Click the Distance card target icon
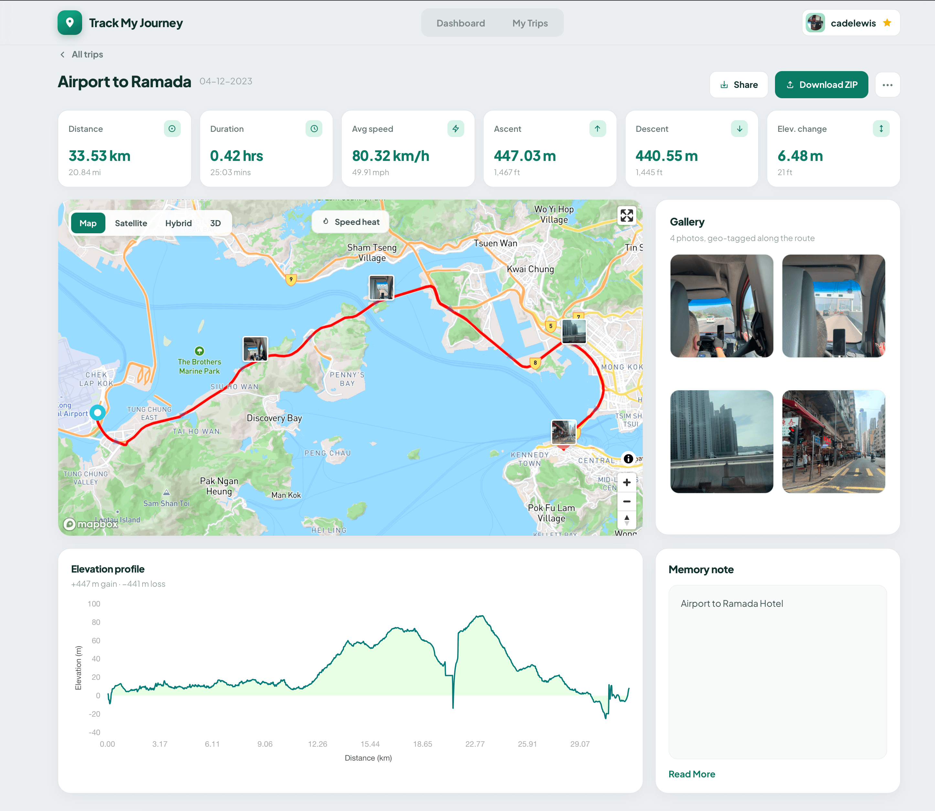935x811 pixels. pyautogui.click(x=172, y=129)
